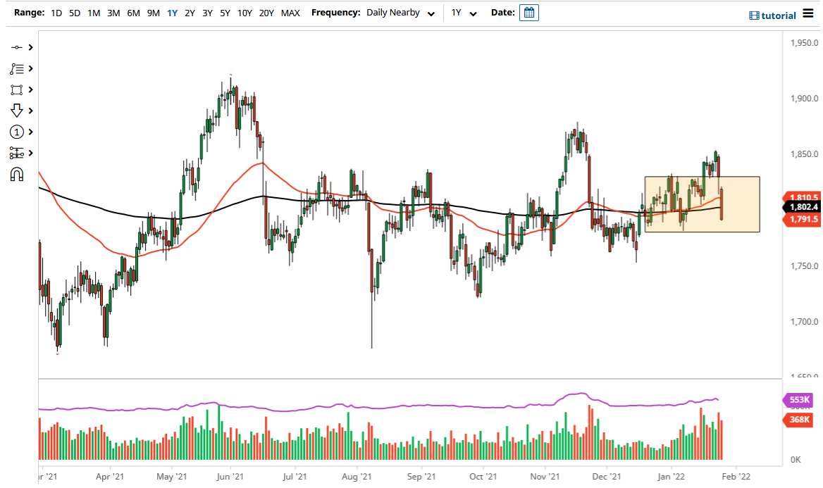This screenshot has width=823, height=488.
Task: Open the date picker calendar icon
Action: pos(528,12)
